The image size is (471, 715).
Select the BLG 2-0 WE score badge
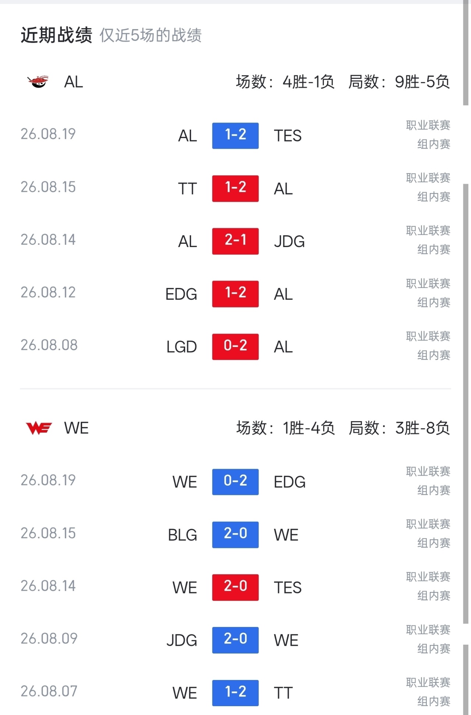pos(235,535)
